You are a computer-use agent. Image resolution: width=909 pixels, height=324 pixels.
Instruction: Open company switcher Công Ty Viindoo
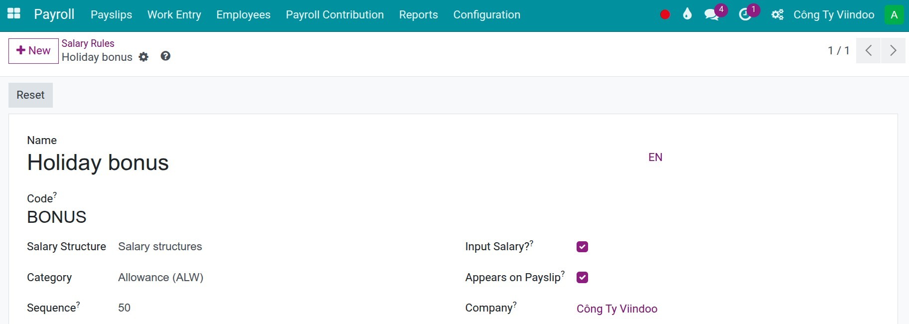834,14
